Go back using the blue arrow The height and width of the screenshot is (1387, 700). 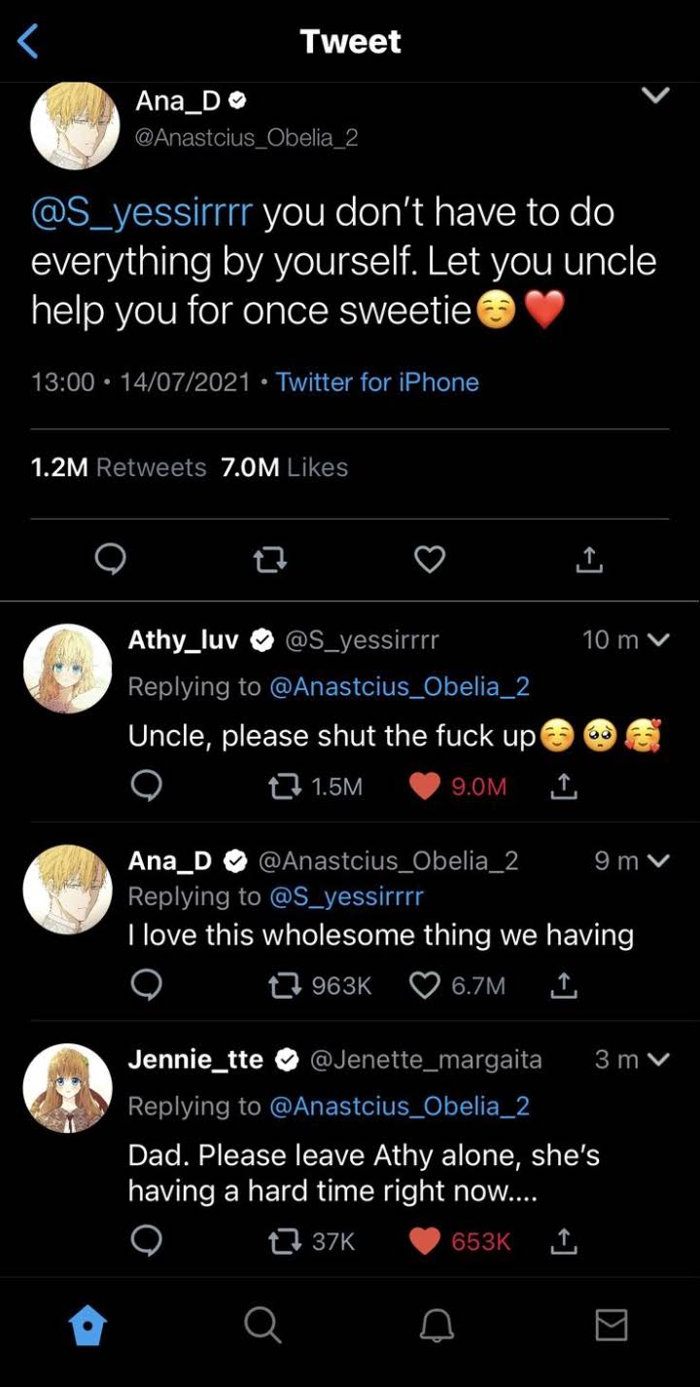pos(29,42)
